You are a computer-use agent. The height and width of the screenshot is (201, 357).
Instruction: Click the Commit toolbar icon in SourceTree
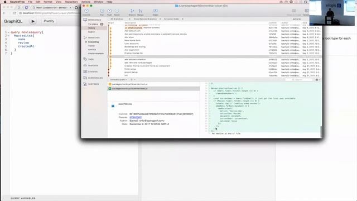86,11
